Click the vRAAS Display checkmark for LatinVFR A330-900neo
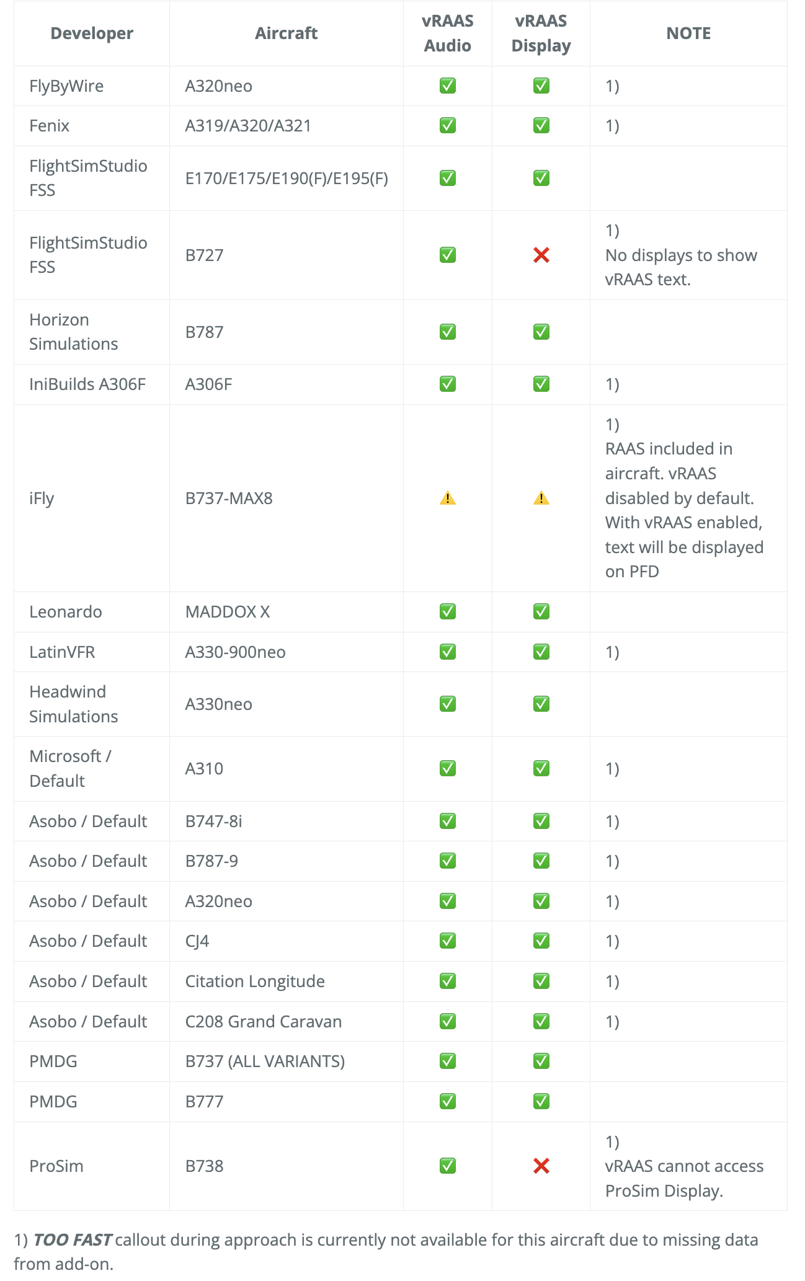This screenshot has height=1281, width=805. (x=541, y=652)
